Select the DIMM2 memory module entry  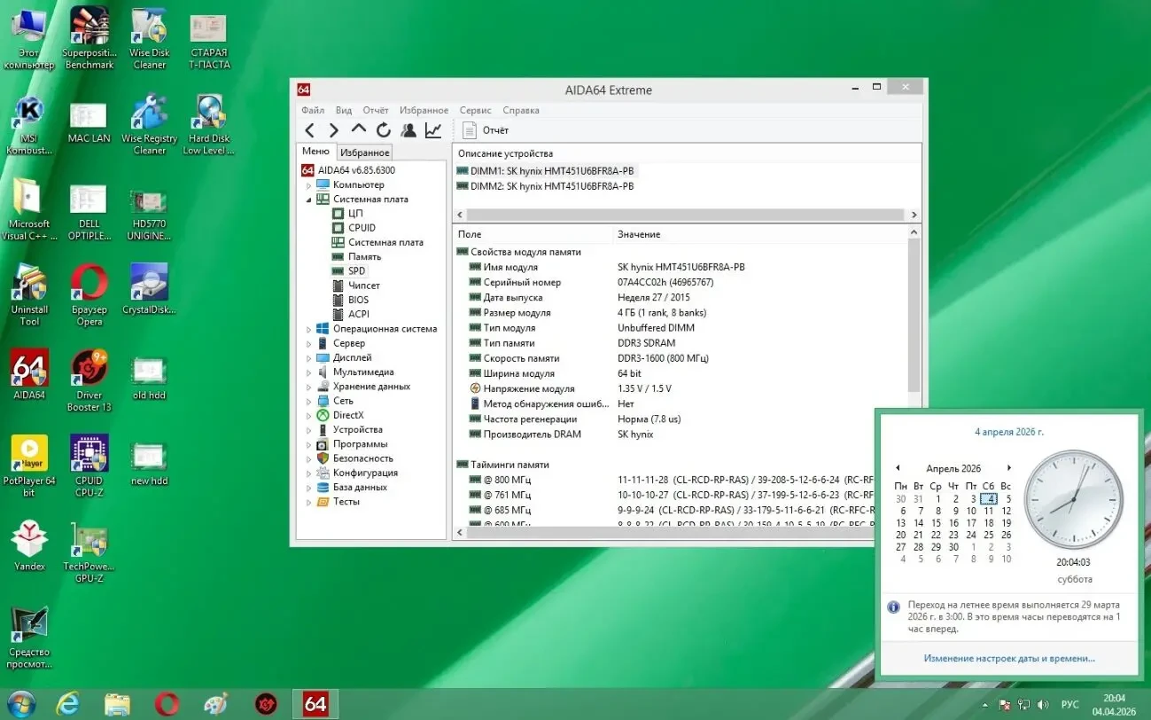coord(549,186)
